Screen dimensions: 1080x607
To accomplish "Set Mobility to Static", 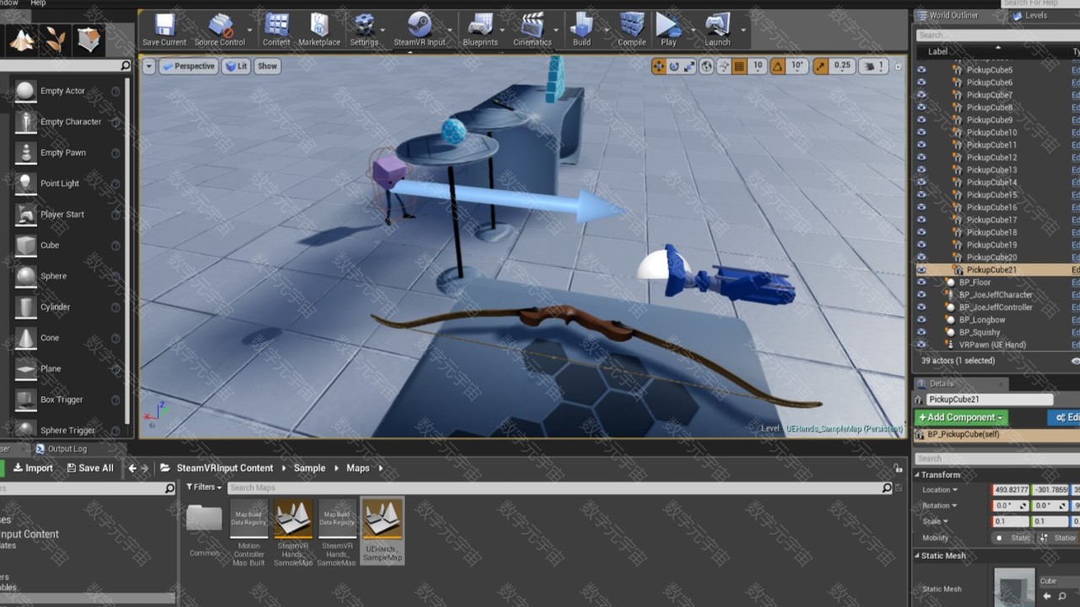I will (1013, 538).
